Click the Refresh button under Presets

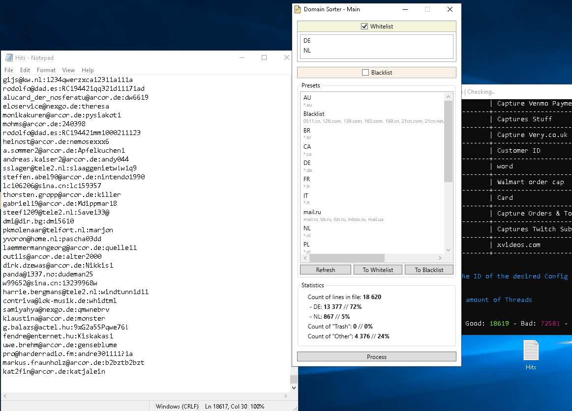tap(325, 270)
